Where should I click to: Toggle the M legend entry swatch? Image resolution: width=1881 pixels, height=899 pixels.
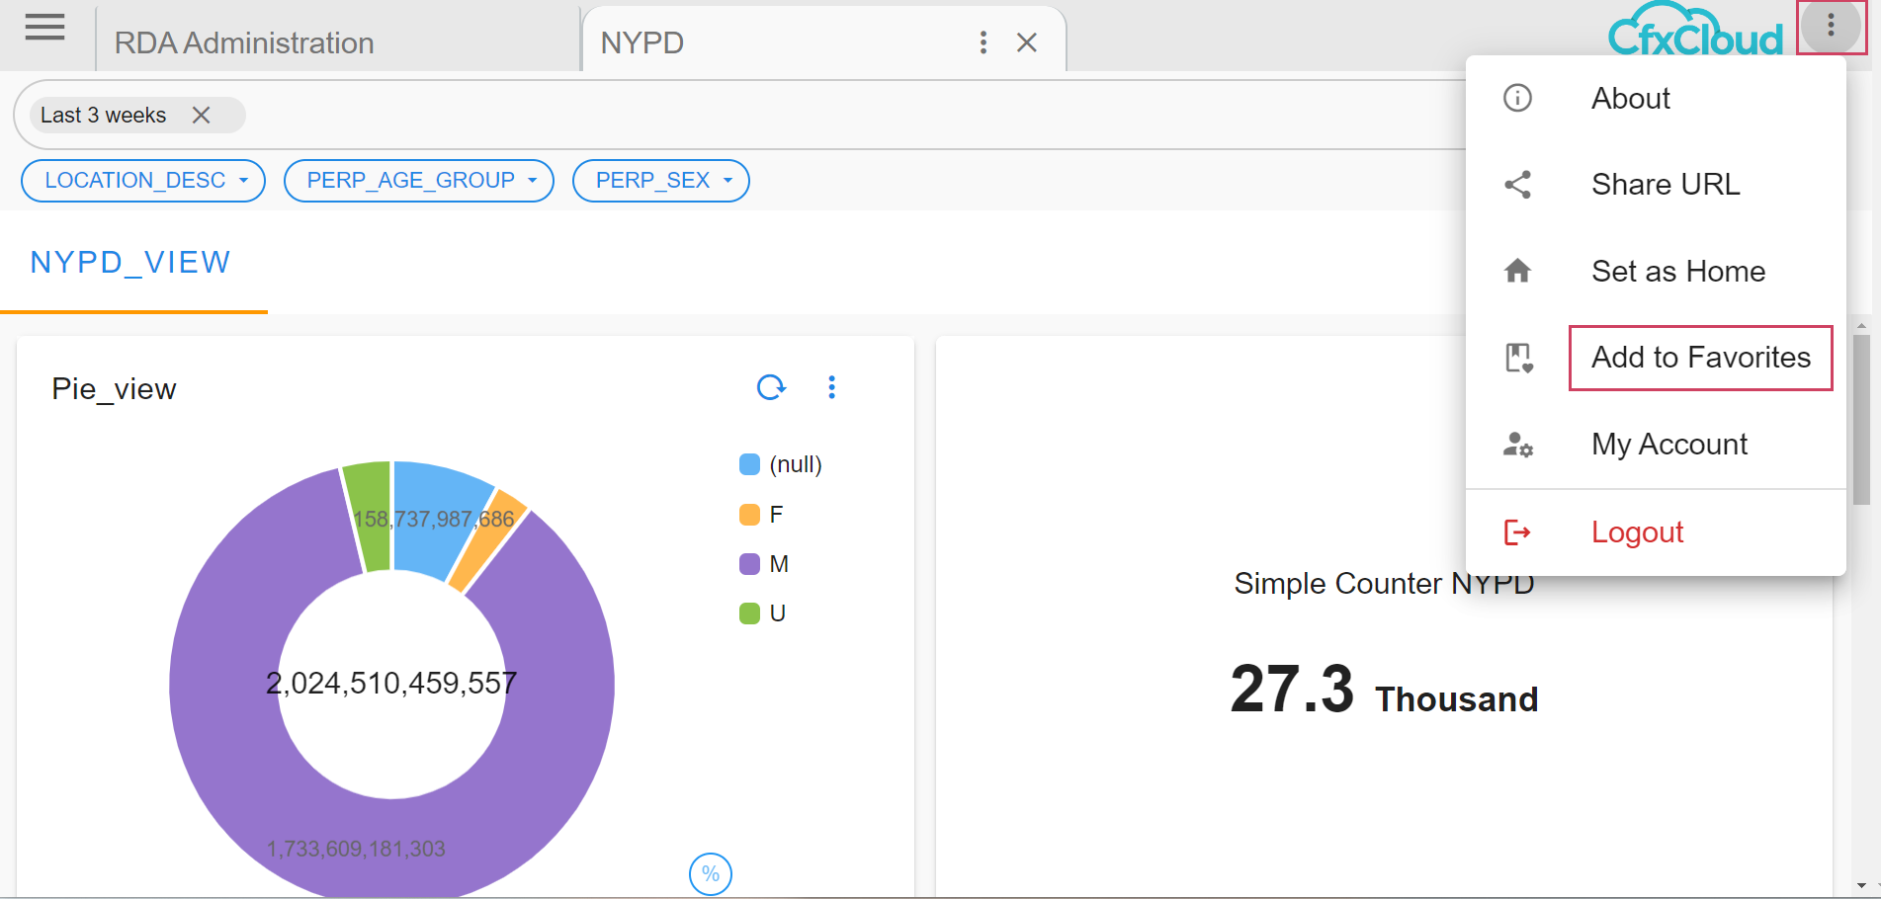pos(750,564)
